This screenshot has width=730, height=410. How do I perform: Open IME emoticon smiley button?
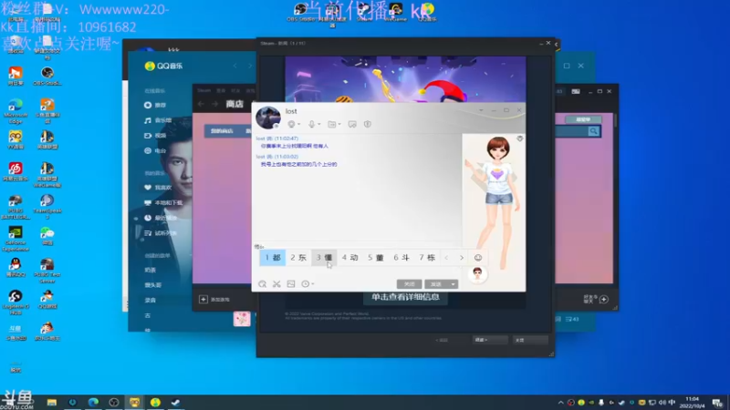[x=478, y=258]
